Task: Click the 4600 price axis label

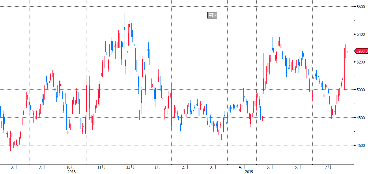Action: 361,145
